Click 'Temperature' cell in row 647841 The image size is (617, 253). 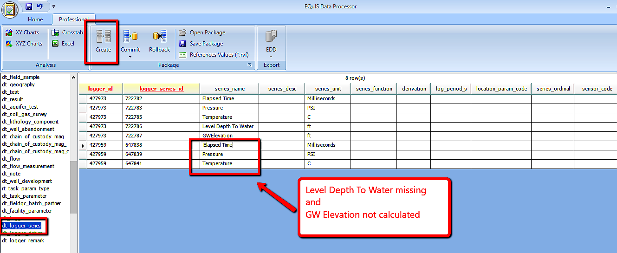tap(229, 163)
